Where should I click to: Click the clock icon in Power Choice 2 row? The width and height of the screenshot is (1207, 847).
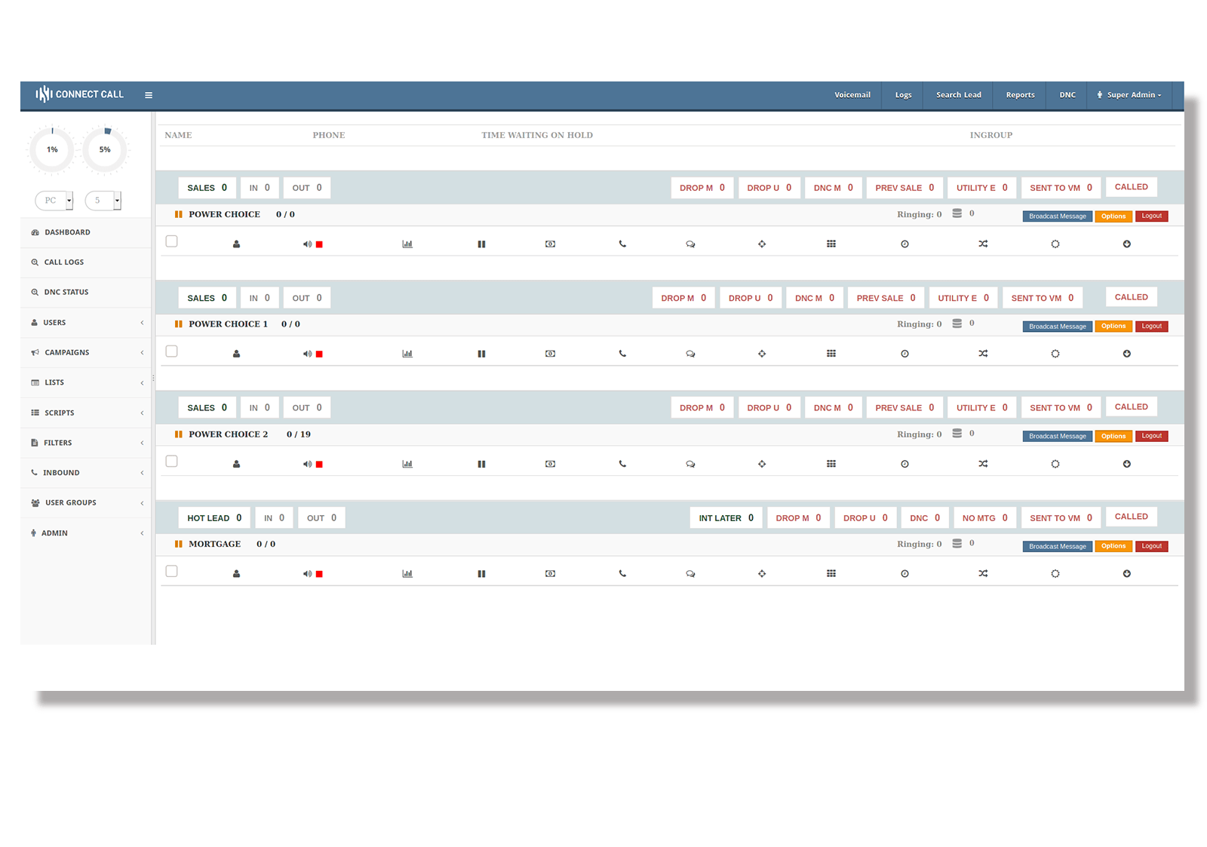(x=904, y=464)
